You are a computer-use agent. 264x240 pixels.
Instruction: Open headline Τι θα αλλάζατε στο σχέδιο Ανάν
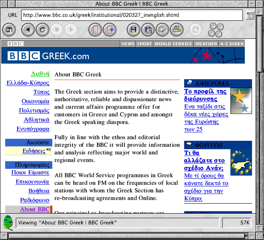204,160
